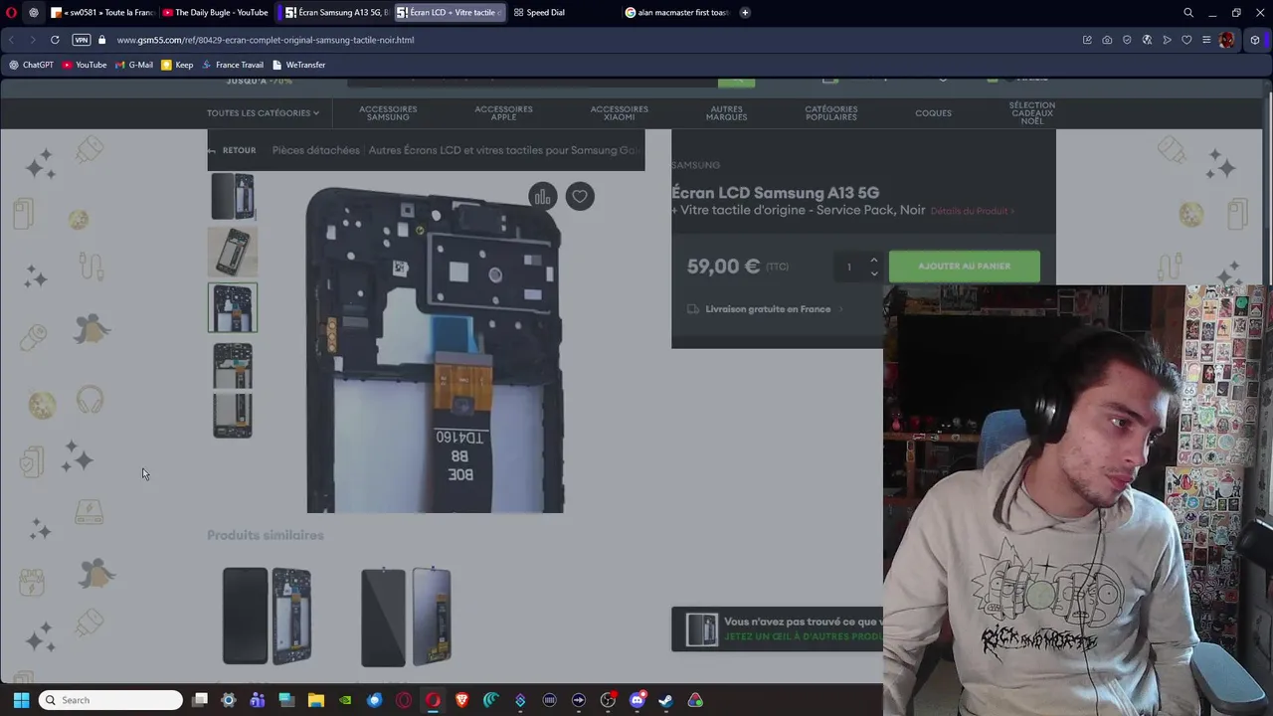This screenshot has height=716, width=1273.
Task: Open Accessoires Apple menu
Action: pos(503,113)
